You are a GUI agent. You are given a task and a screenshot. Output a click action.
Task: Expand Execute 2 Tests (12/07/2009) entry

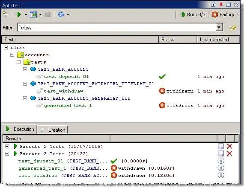[7, 146]
